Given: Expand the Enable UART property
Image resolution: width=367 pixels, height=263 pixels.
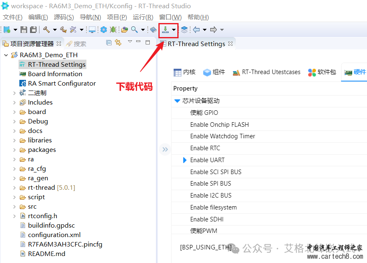Looking at the screenshot, I should click(x=184, y=160).
